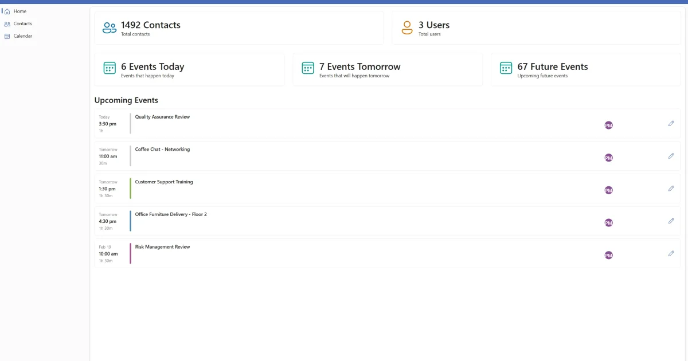The image size is (688, 361).
Task: Click the 11:00 am event time
Action: pyautogui.click(x=108, y=156)
